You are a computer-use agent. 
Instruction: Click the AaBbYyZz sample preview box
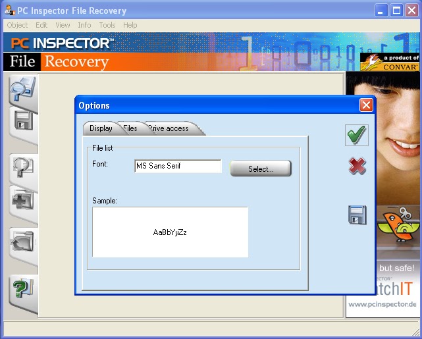tap(170, 232)
